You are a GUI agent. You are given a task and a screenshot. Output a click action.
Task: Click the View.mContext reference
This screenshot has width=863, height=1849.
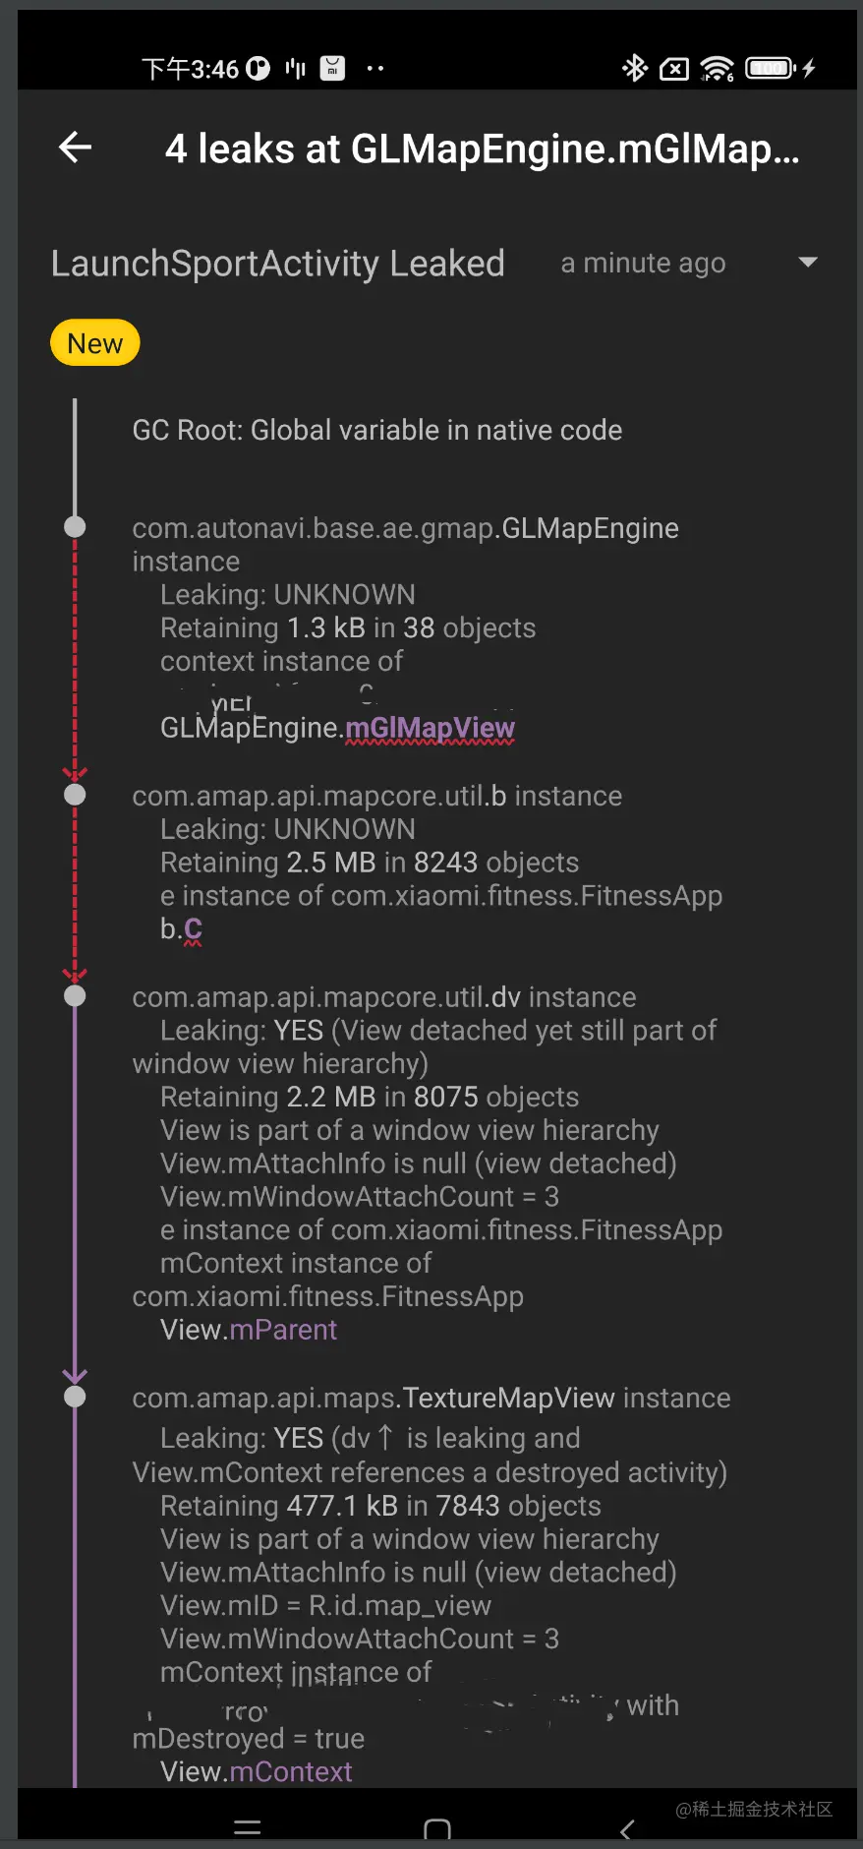pyautogui.click(x=290, y=1771)
